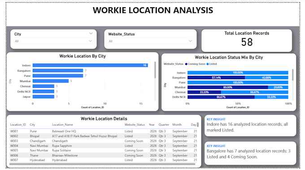Click the Indore Key Insight card
This screenshot has width=305, height=170.
click(x=250, y=125)
